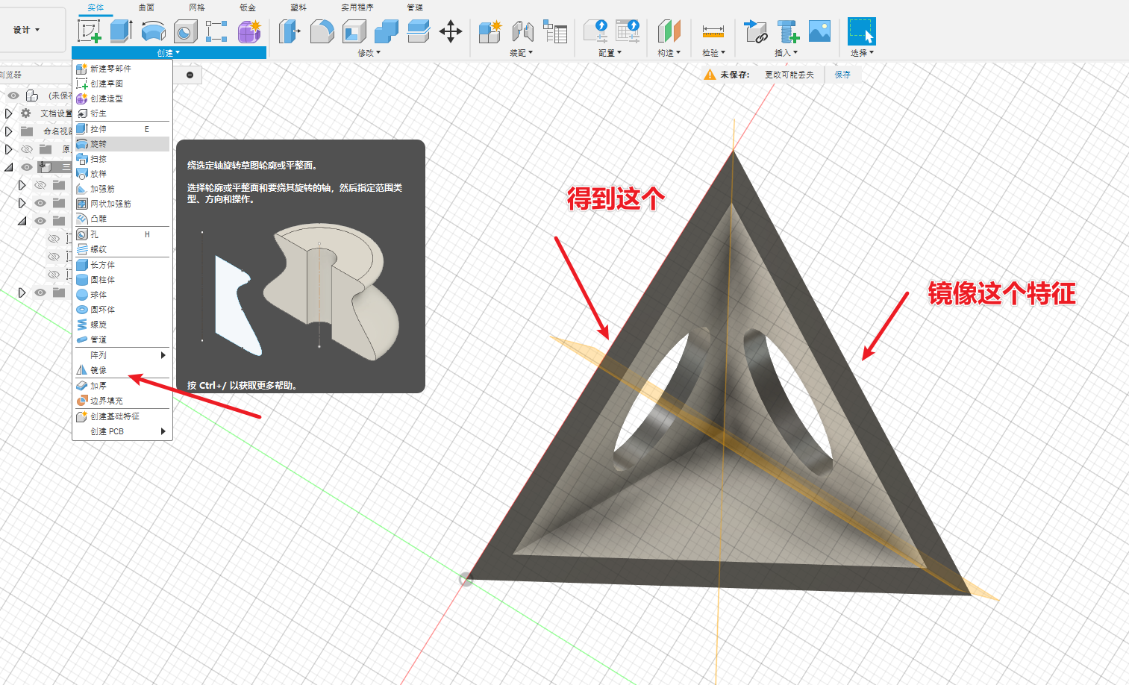Screen dimensions: 1129x685
Task: Click the 保存 link in the unsaved warning
Action: pos(842,75)
